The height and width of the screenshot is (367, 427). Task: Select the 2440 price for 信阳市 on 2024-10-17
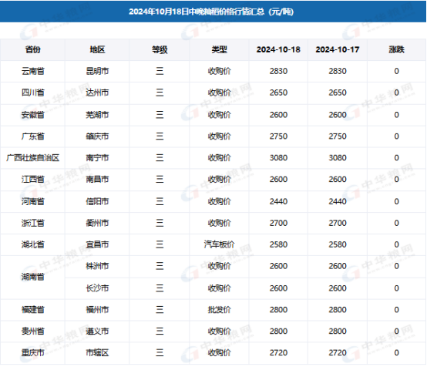pyautogui.click(x=338, y=201)
